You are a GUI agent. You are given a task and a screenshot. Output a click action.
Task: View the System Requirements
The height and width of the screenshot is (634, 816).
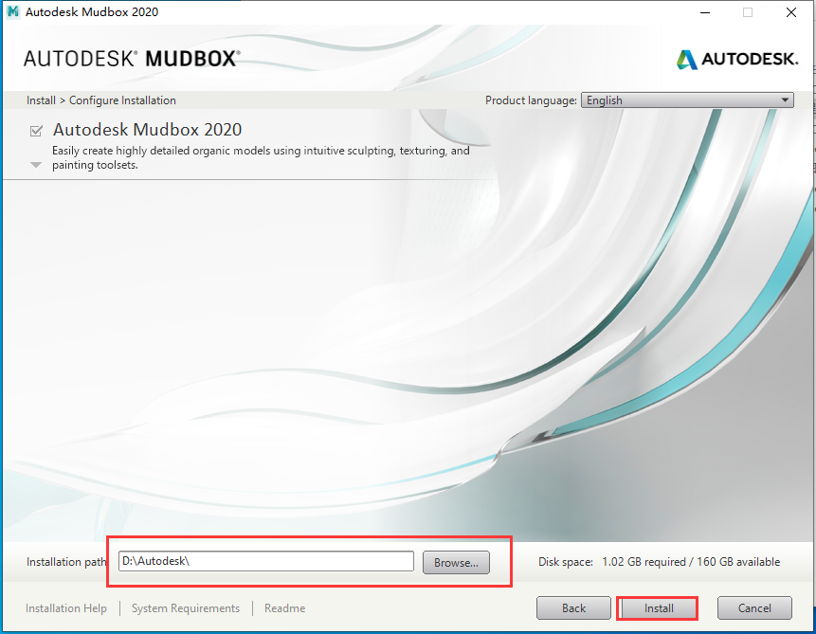(185, 607)
